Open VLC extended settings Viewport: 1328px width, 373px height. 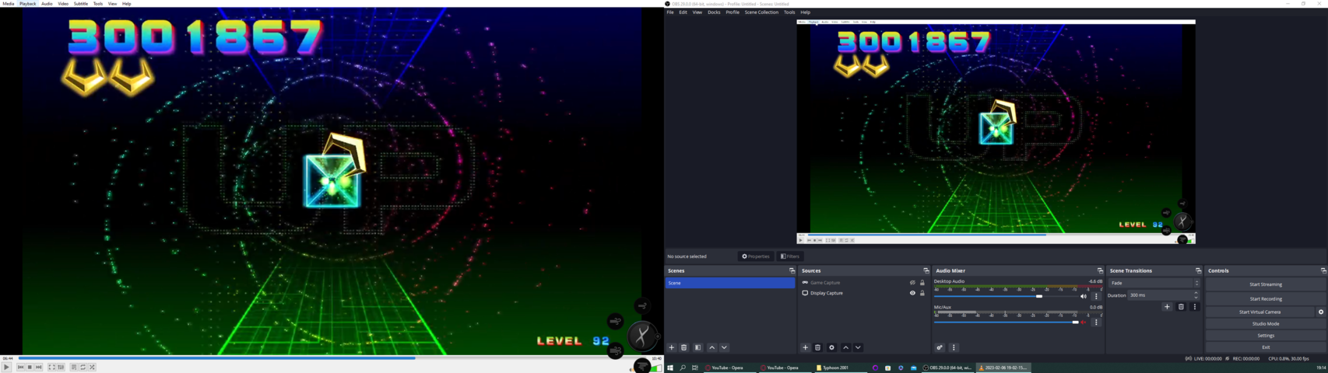click(x=61, y=368)
